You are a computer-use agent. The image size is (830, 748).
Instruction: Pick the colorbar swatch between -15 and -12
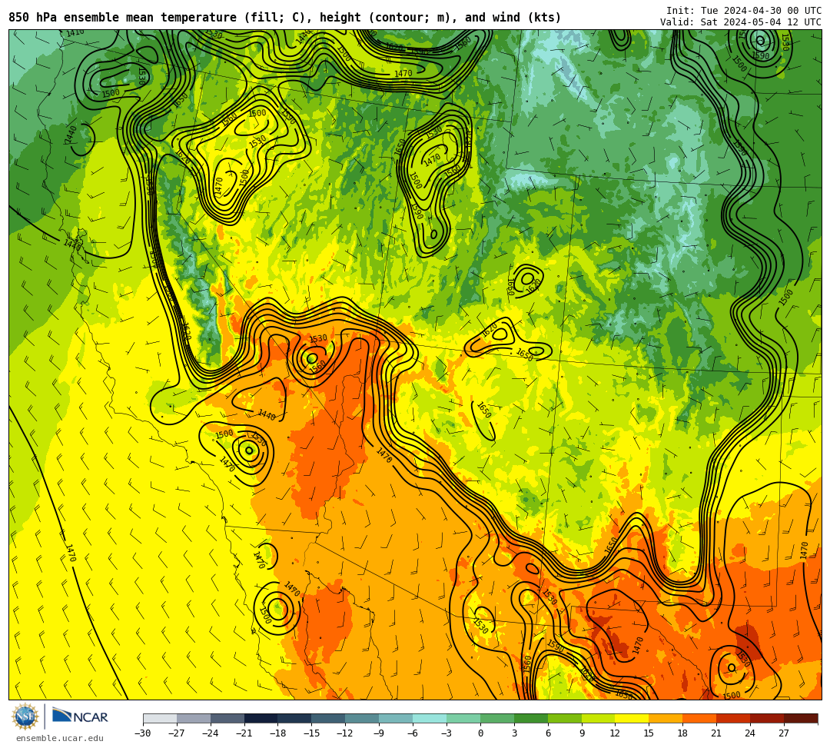pos(329,718)
